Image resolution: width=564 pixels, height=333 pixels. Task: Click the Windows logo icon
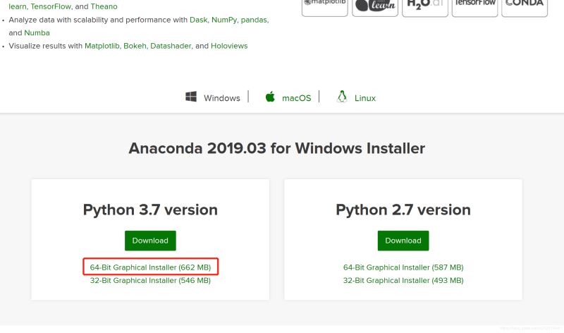point(191,97)
